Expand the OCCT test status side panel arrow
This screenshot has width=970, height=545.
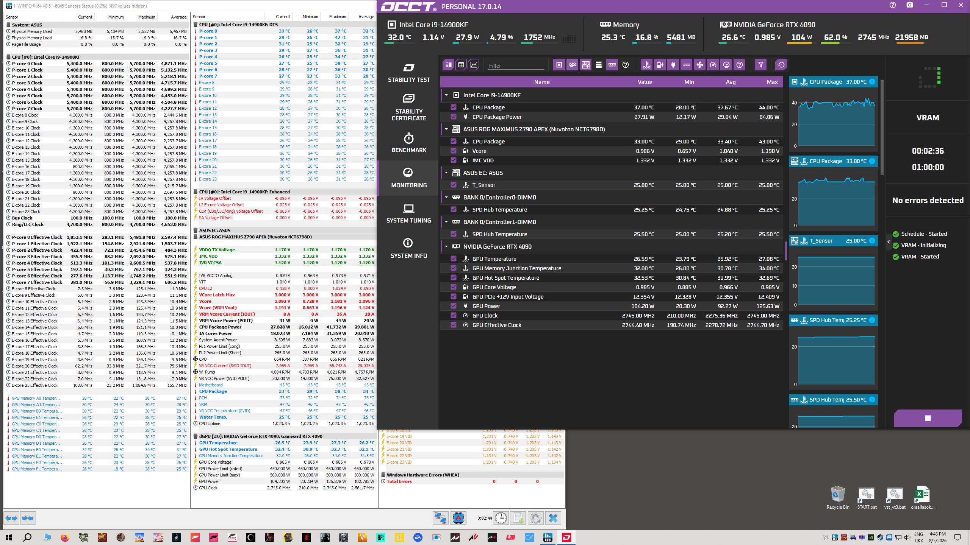[888, 242]
